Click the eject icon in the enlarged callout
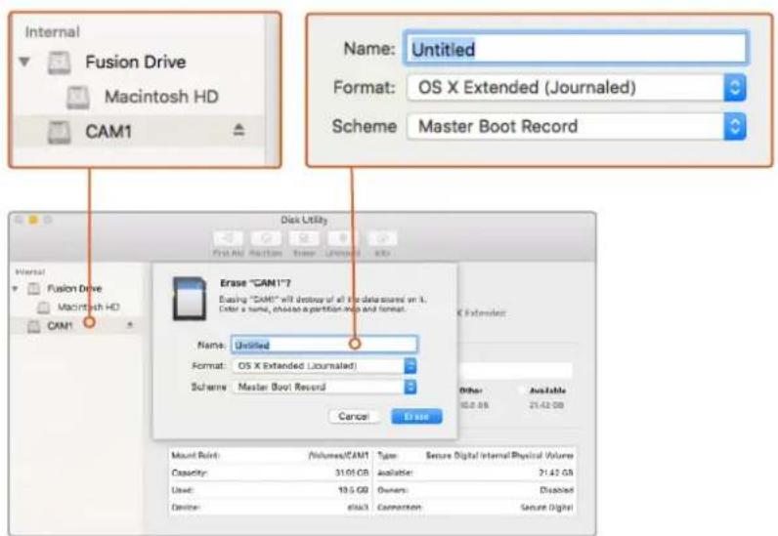 [238, 131]
